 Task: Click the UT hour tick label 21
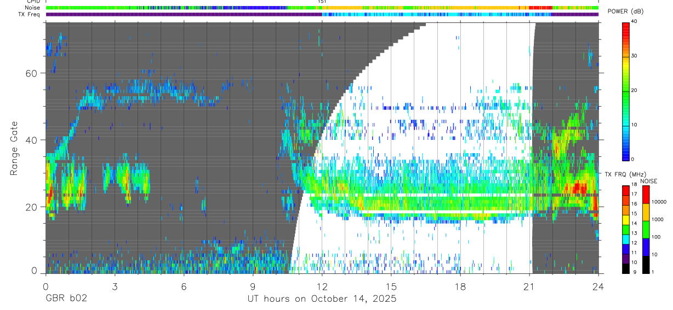coord(529,286)
